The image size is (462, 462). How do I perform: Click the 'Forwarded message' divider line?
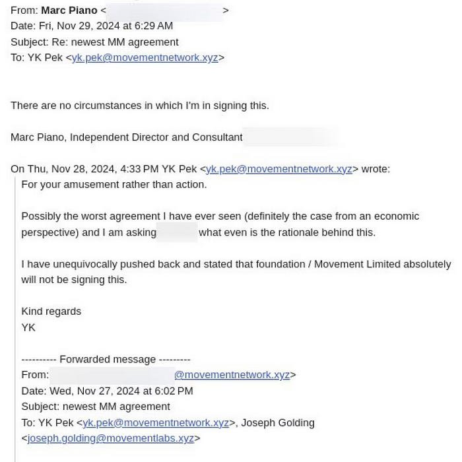106,359
